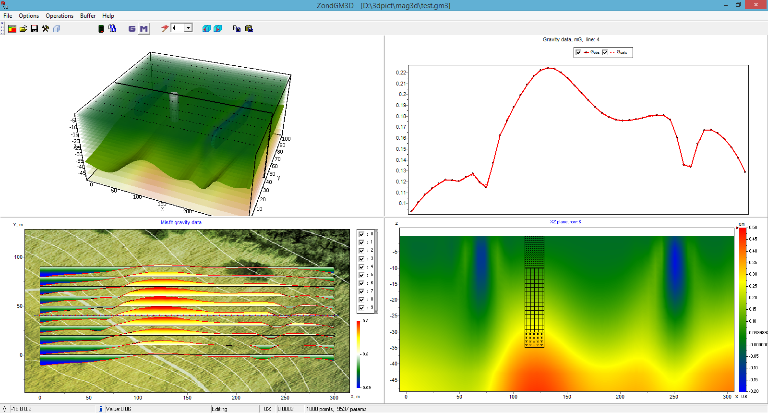Open the Operations menu
The height and width of the screenshot is (413, 768).
point(60,16)
